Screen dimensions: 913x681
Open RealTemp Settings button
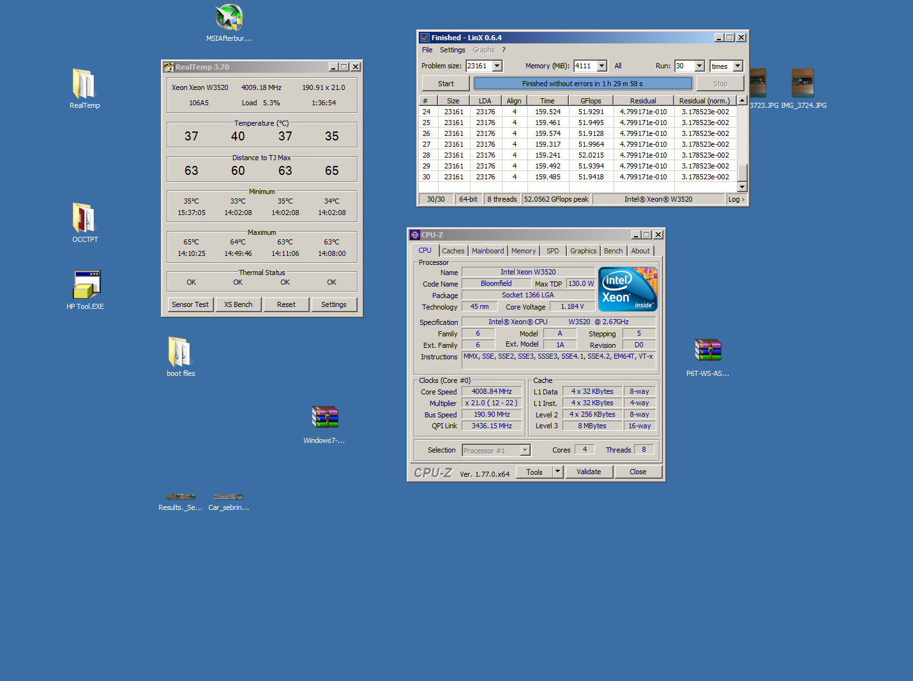(x=334, y=304)
